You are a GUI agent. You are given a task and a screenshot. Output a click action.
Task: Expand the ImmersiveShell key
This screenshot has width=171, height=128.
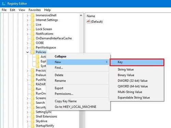pyautogui.click(x=27, y=15)
